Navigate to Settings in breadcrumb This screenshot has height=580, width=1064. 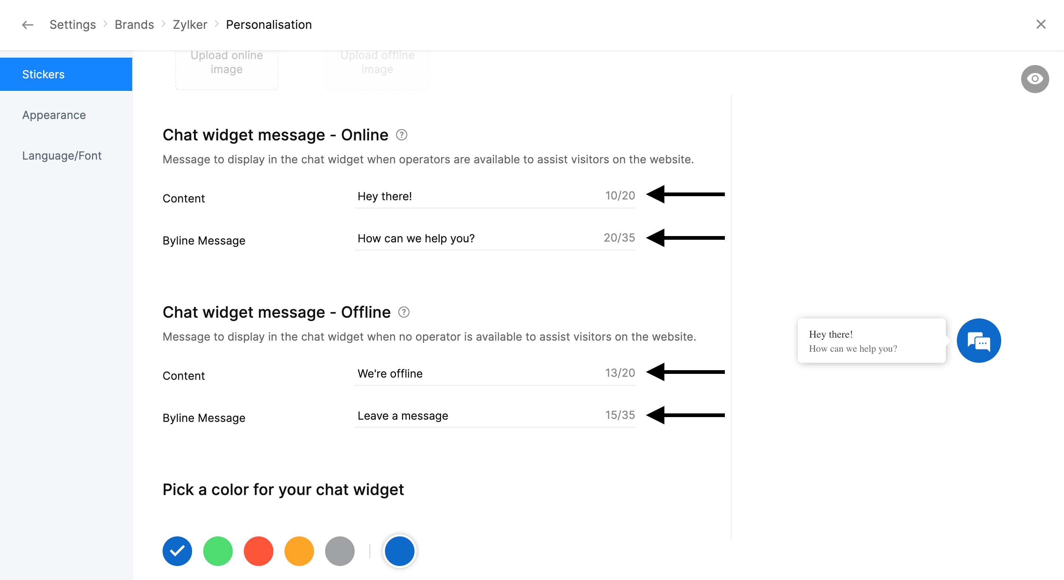[73, 25]
